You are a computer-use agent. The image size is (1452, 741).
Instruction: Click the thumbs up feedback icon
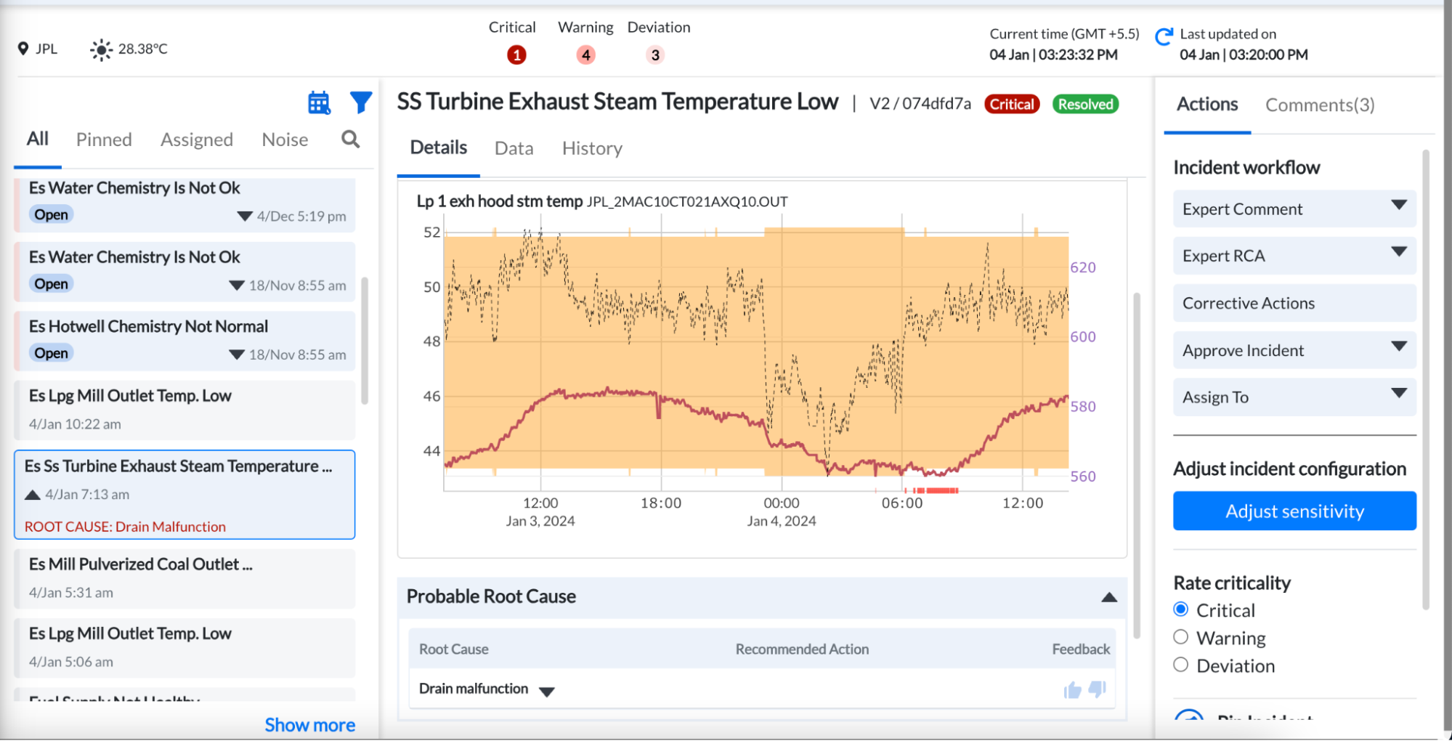coord(1072,689)
